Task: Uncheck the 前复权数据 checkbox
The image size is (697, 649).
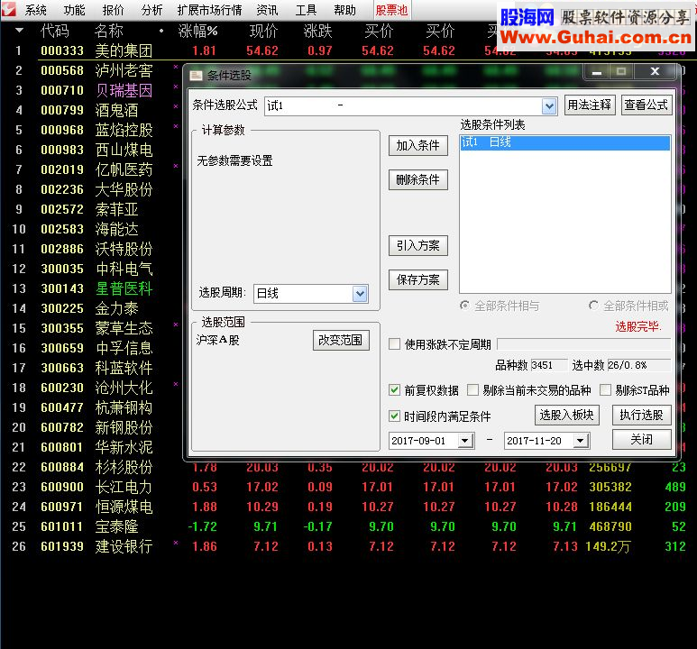Action: click(x=394, y=390)
